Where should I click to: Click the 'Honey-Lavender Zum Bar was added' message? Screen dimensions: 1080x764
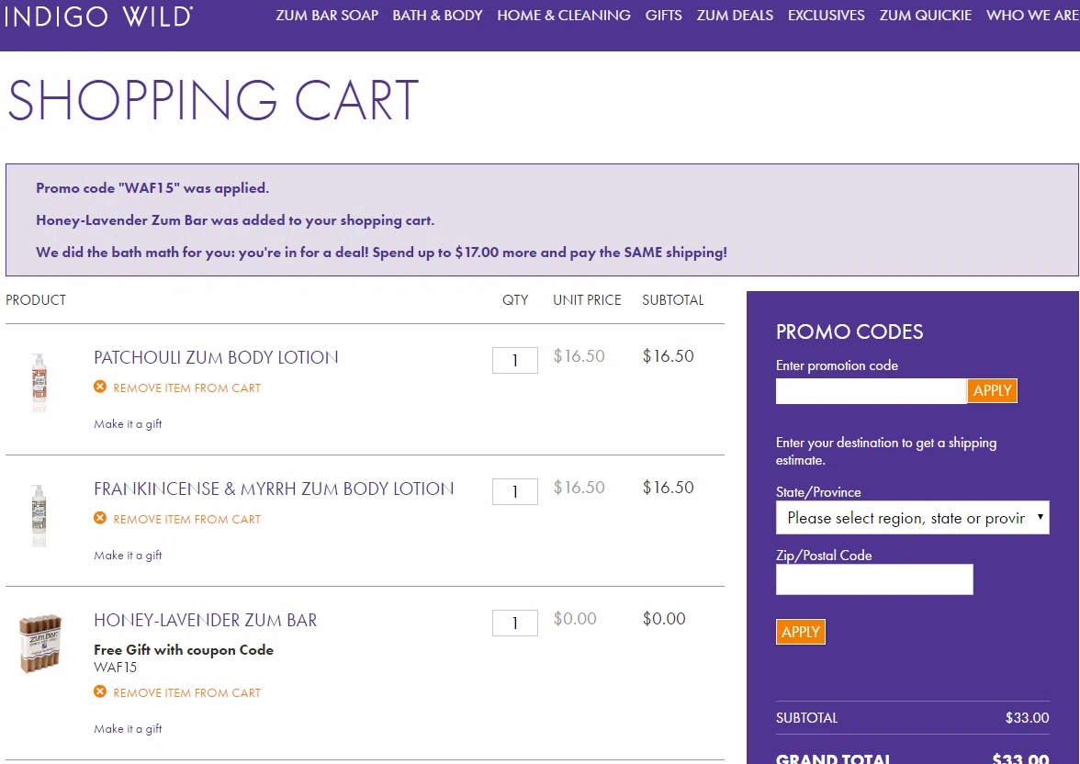pyautogui.click(x=235, y=220)
